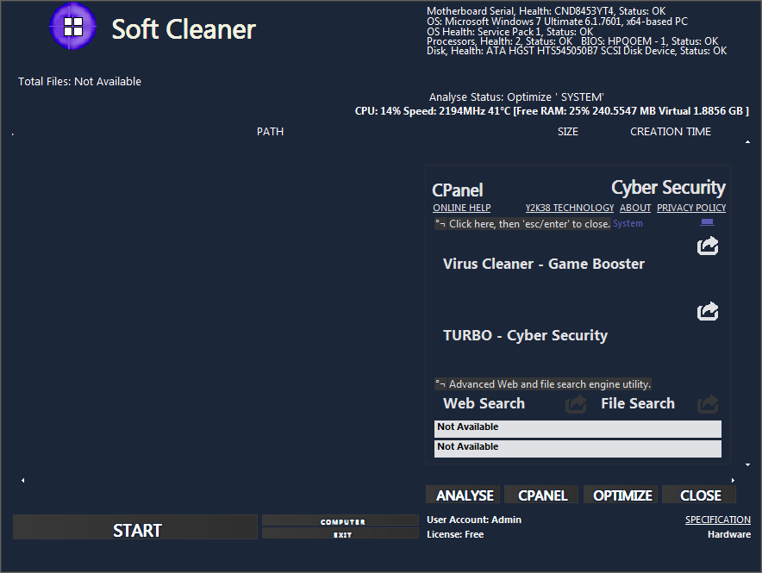Image resolution: width=762 pixels, height=573 pixels.
Task: Click the upper Not Available search field
Action: click(578, 429)
